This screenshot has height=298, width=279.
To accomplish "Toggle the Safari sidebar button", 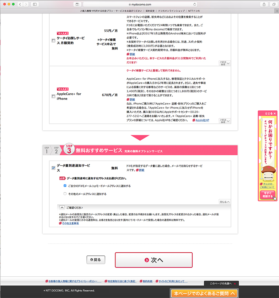I will pos(35,4).
